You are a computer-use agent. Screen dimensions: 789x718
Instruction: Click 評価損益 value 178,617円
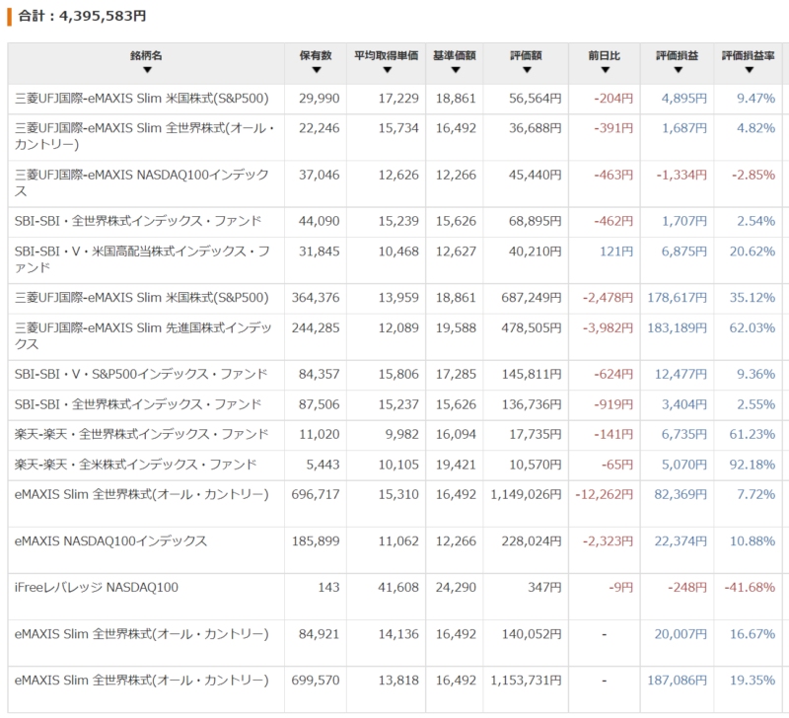coord(678,298)
